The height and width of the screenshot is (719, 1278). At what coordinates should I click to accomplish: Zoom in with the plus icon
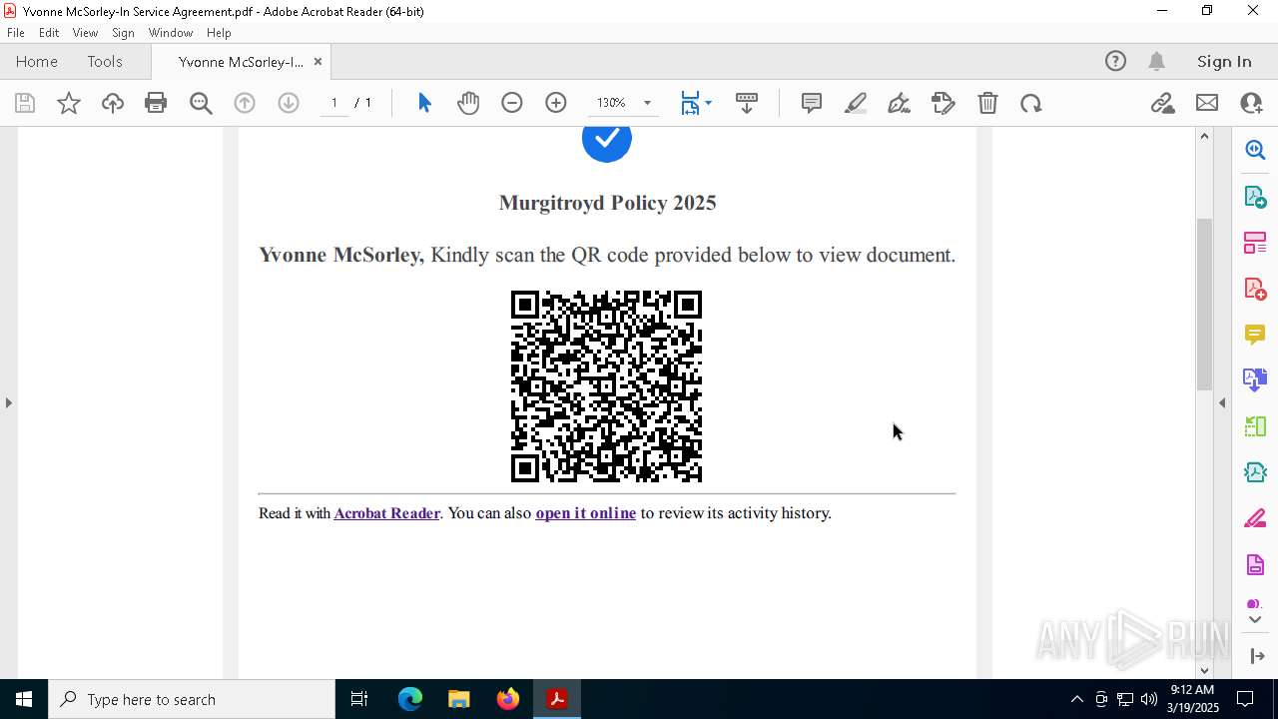[x=556, y=103]
